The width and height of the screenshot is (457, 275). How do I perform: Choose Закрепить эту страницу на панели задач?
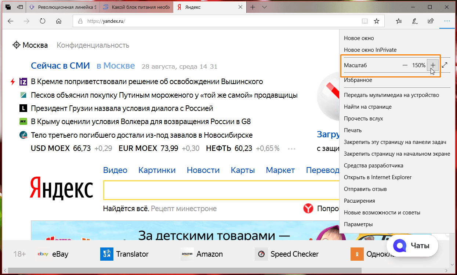[395, 142]
